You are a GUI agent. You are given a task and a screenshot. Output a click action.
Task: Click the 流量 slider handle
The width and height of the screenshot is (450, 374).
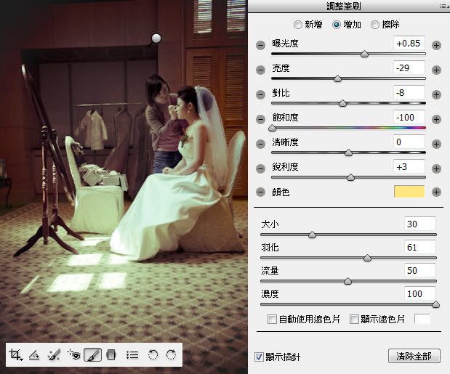[x=347, y=281]
